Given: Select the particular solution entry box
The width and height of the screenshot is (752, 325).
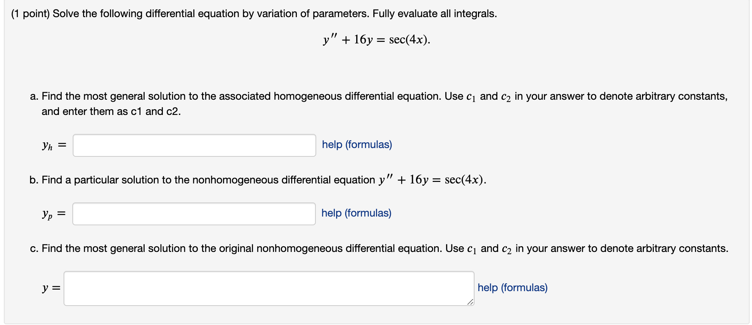Looking at the screenshot, I should (194, 213).
